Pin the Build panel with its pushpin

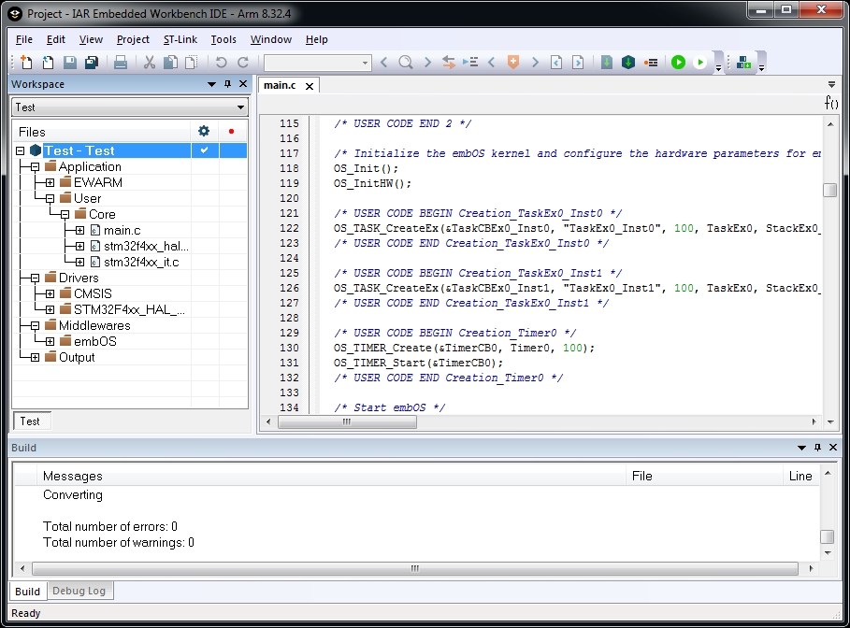pyautogui.click(x=818, y=448)
